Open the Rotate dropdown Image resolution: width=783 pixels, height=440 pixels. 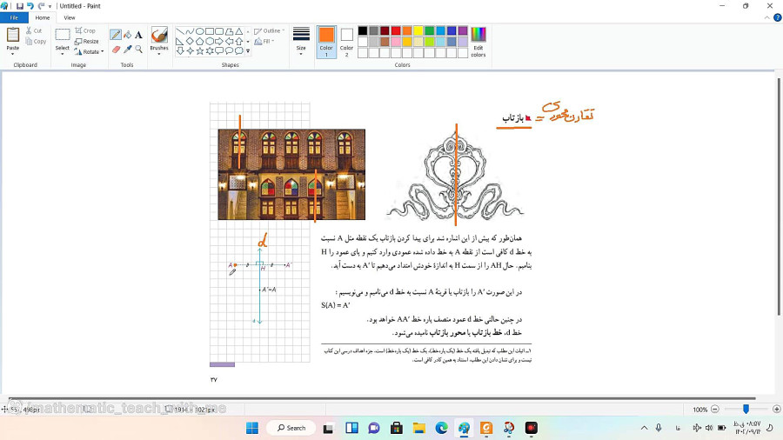click(x=90, y=52)
